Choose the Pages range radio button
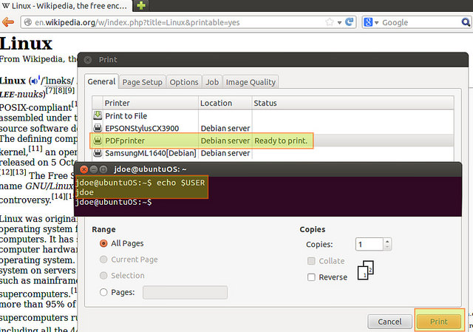This screenshot has width=473, height=332. (x=103, y=292)
